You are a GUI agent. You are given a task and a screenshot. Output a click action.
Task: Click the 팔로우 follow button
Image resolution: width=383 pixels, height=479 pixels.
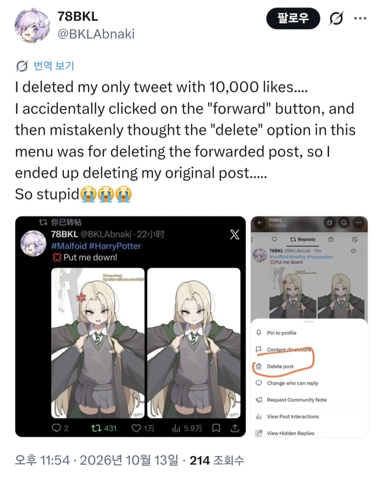293,19
